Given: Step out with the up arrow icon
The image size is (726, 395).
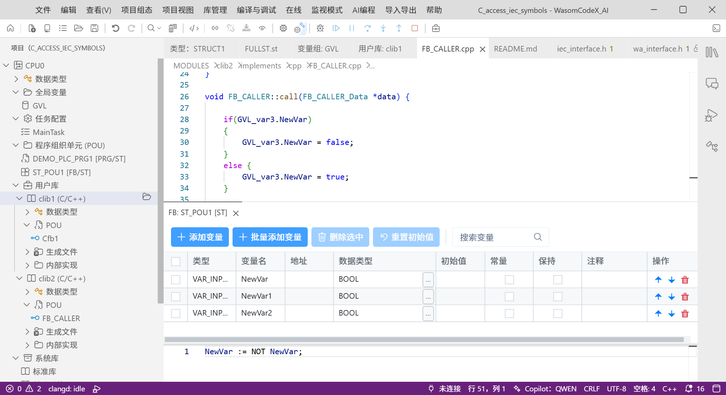Looking at the screenshot, I should (x=399, y=28).
